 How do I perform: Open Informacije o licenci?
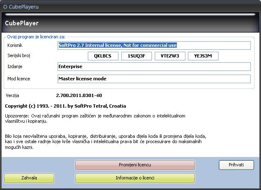point(135,178)
